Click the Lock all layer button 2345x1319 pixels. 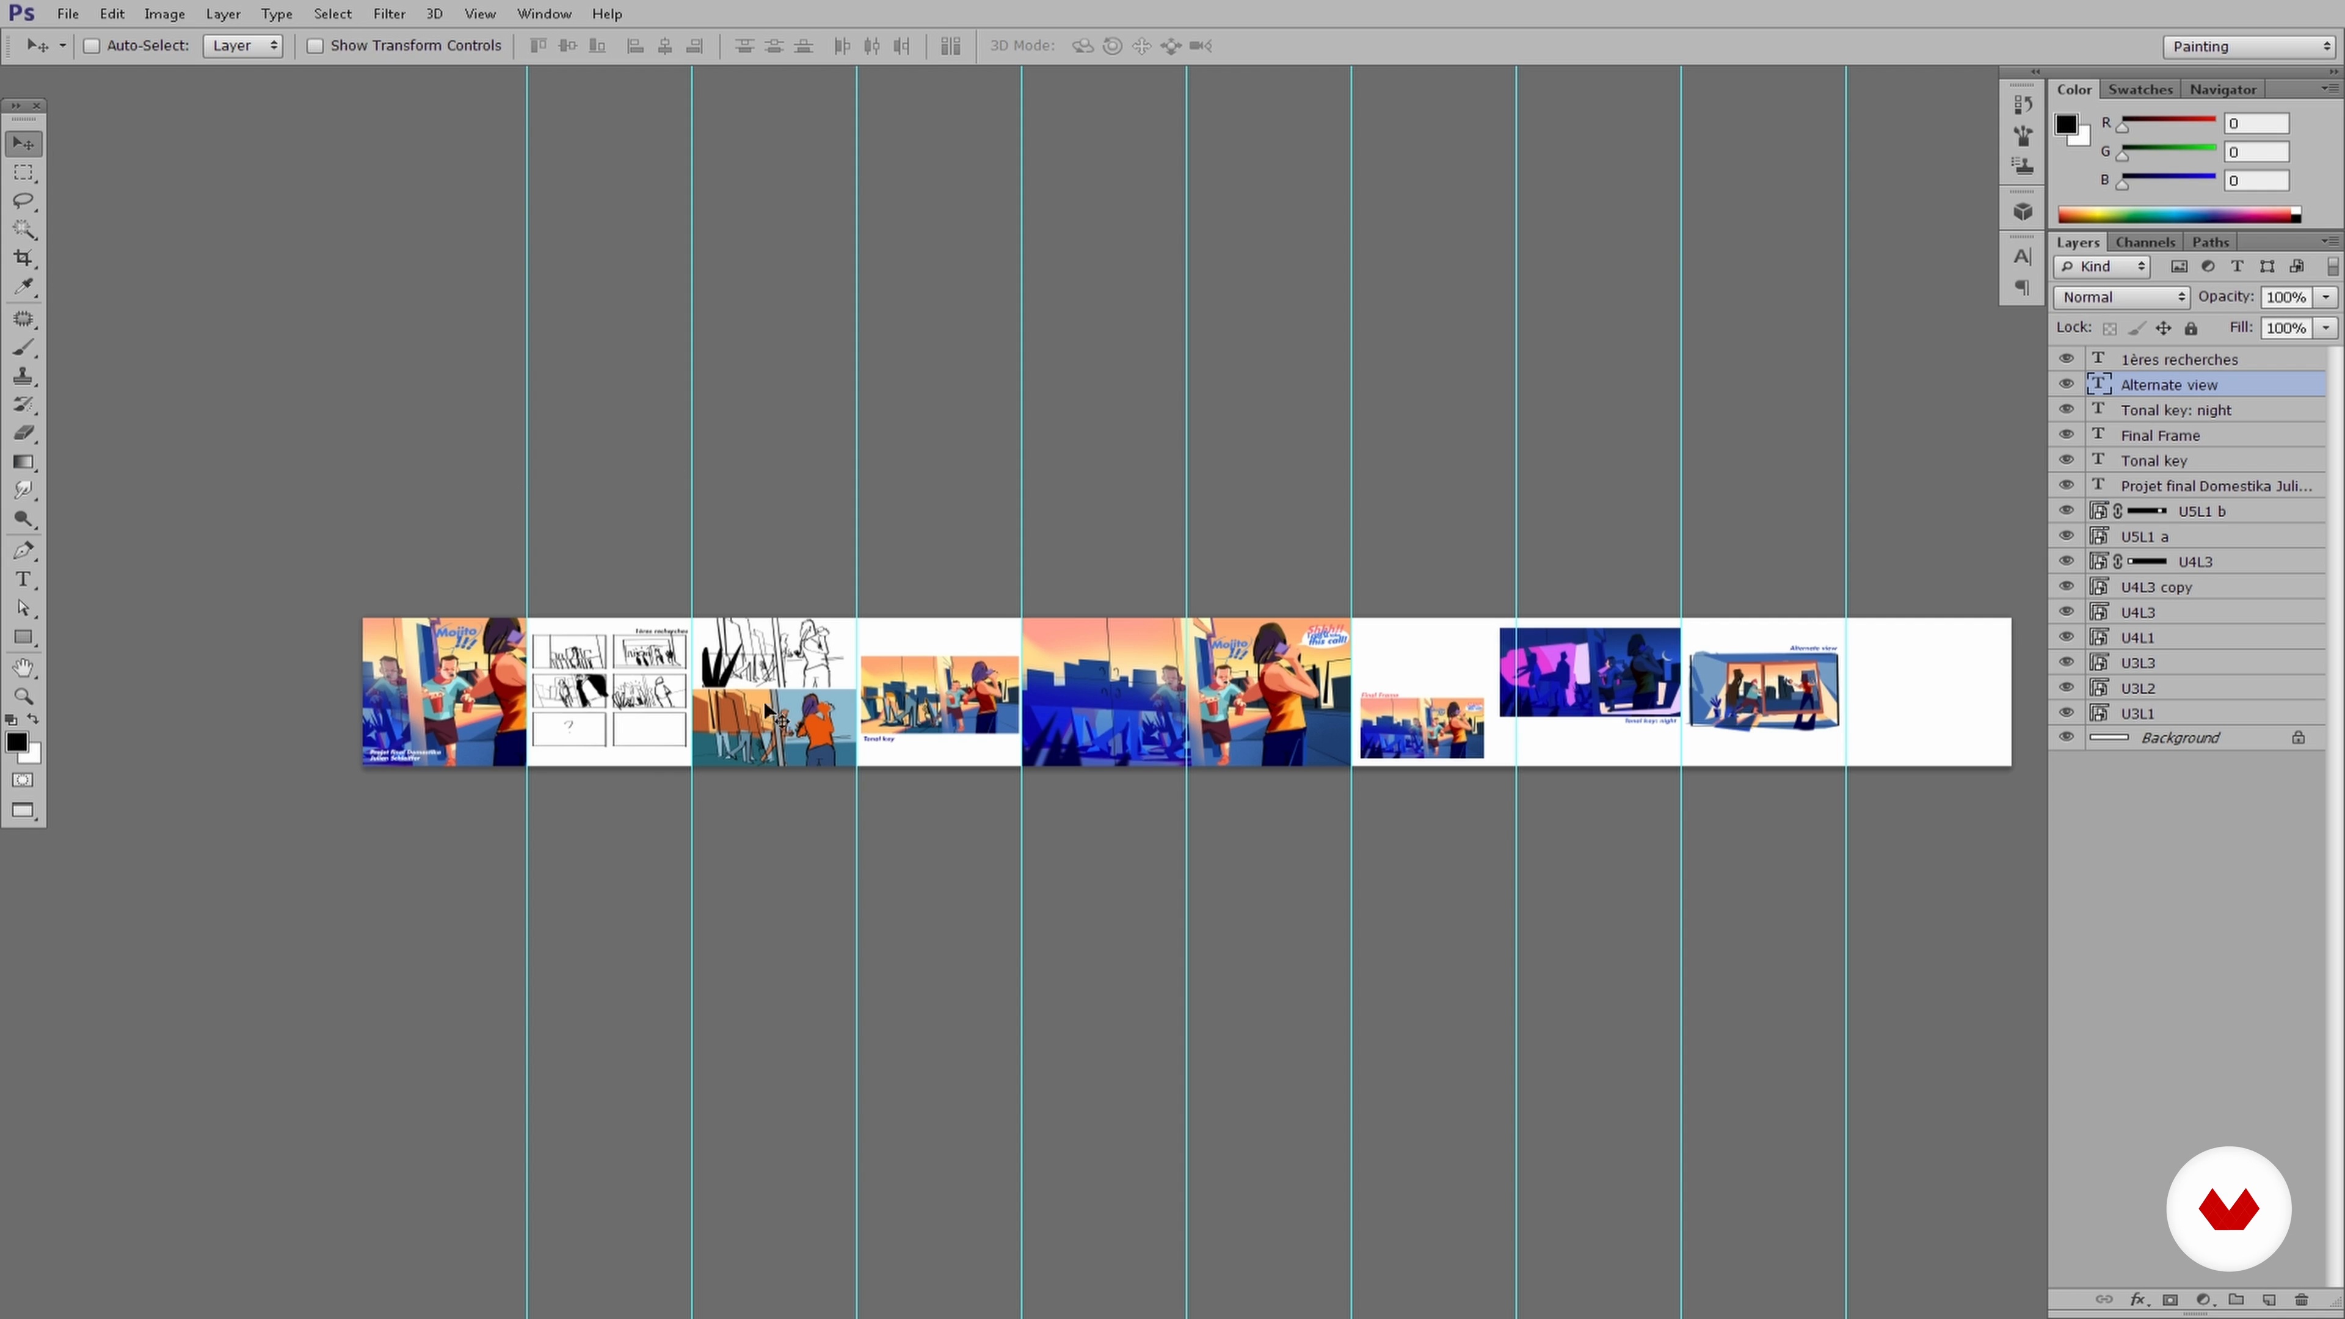[x=2191, y=329]
